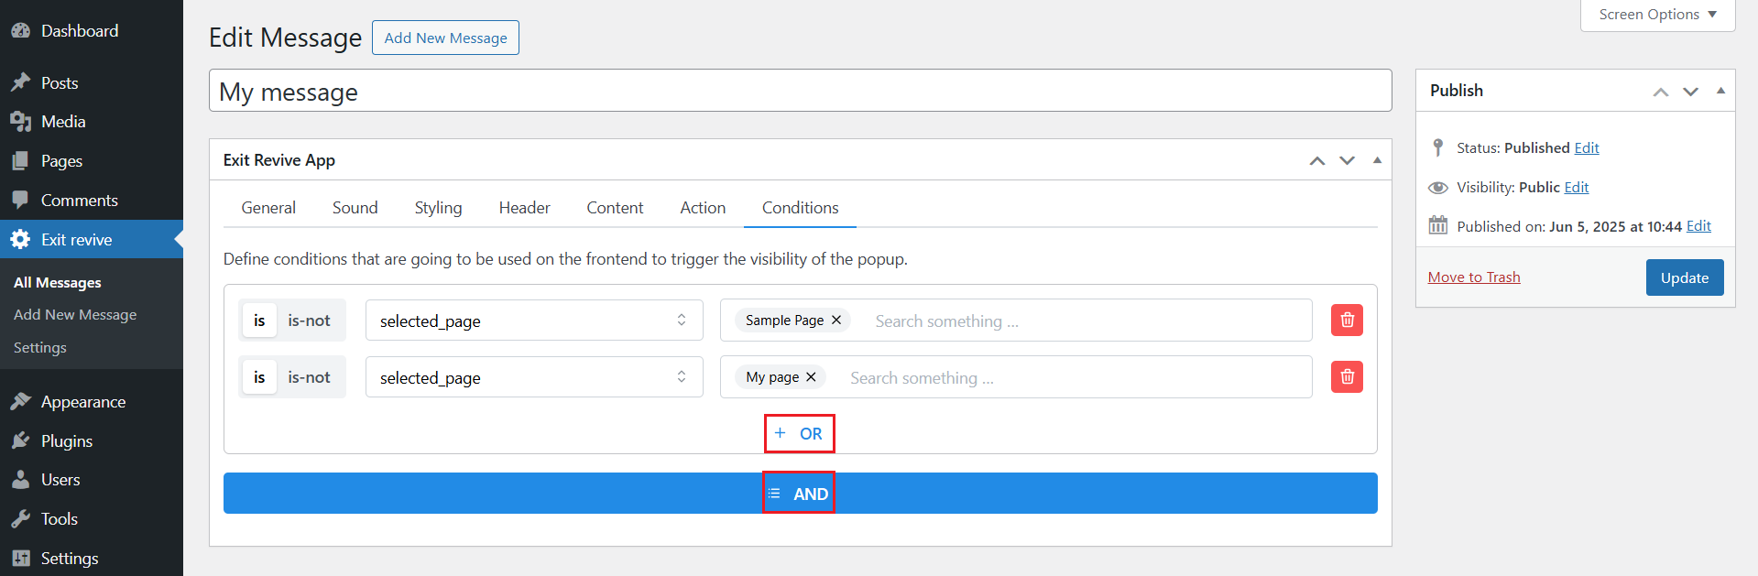This screenshot has height=576, width=1758.
Task: Open the Users menu
Action: 60,480
